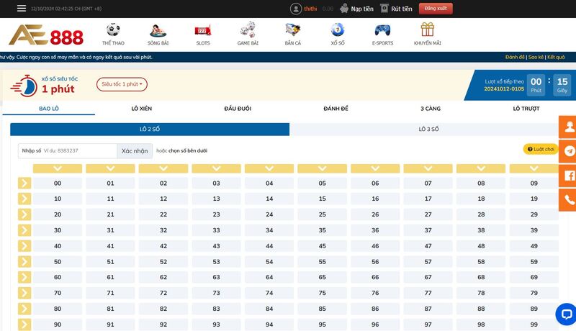Select whole column above number 07
This screenshot has width=576, height=331.
pos(428,168)
